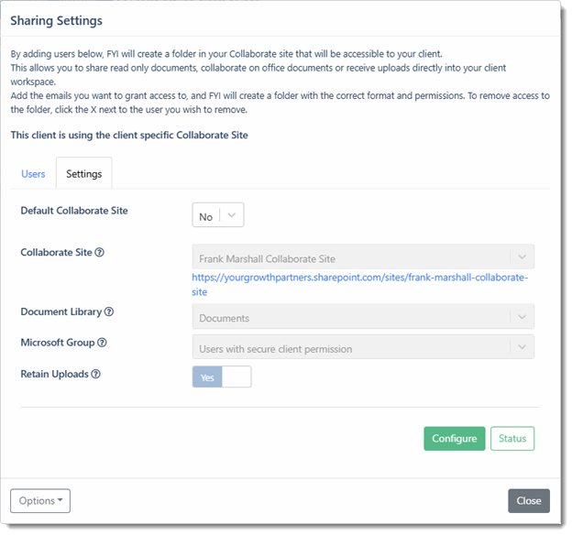Image resolution: width=572 pixels, height=535 pixels.
Task: Click the green Configure button
Action: 455,439
